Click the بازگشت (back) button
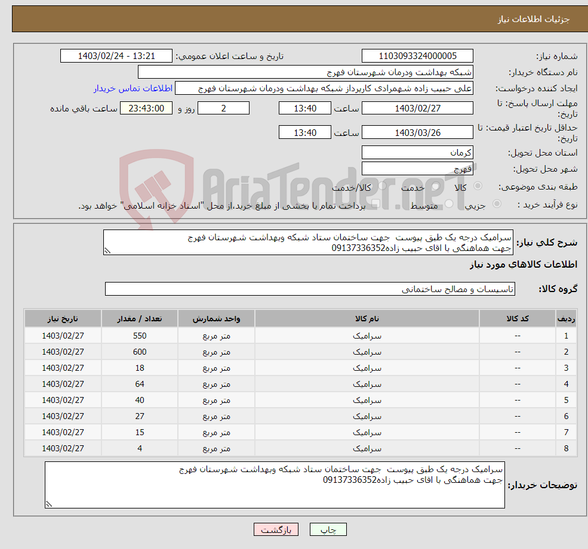Viewport: 588px width, 549px height. 276,529
